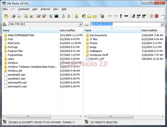Screen dimensions: 167x127
Task: Open the View menu
Action: [56, 9]
